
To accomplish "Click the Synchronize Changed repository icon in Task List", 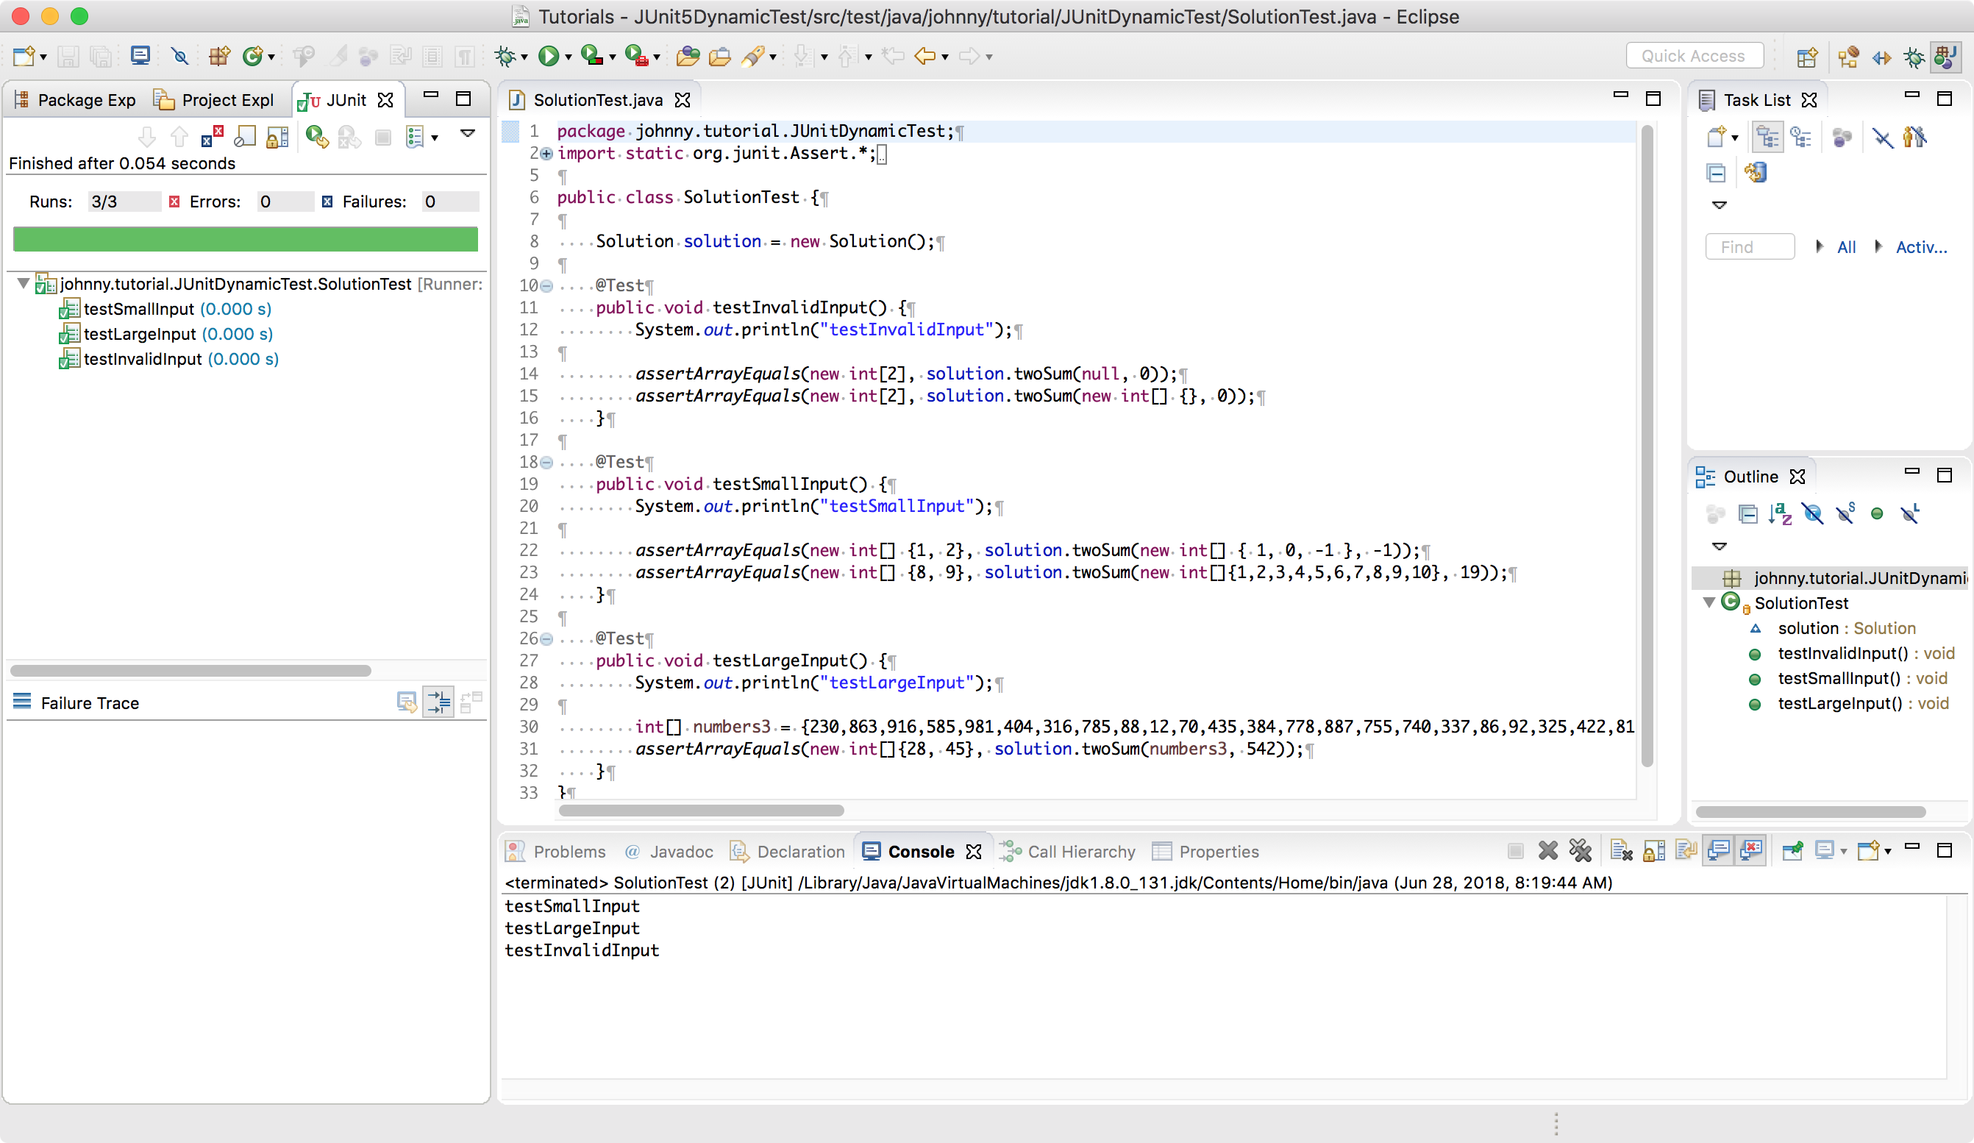I will click(x=1756, y=172).
